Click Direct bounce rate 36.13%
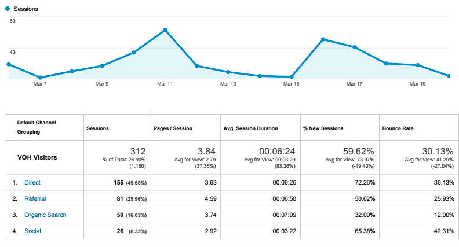This screenshot has height=247, width=459. click(x=444, y=182)
